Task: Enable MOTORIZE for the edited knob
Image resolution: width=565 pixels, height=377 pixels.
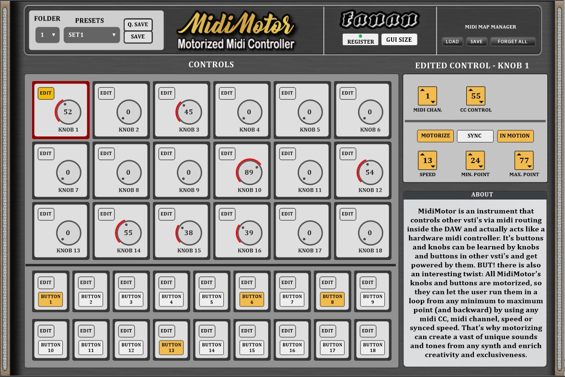Action: point(435,136)
